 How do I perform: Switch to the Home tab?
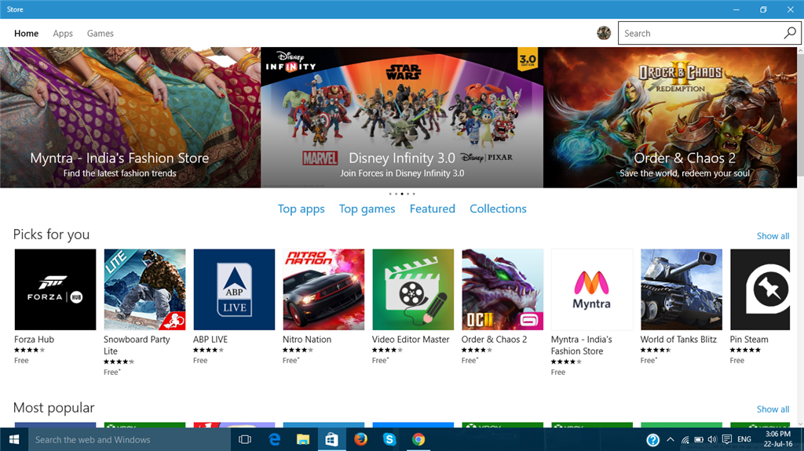[26, 33]
